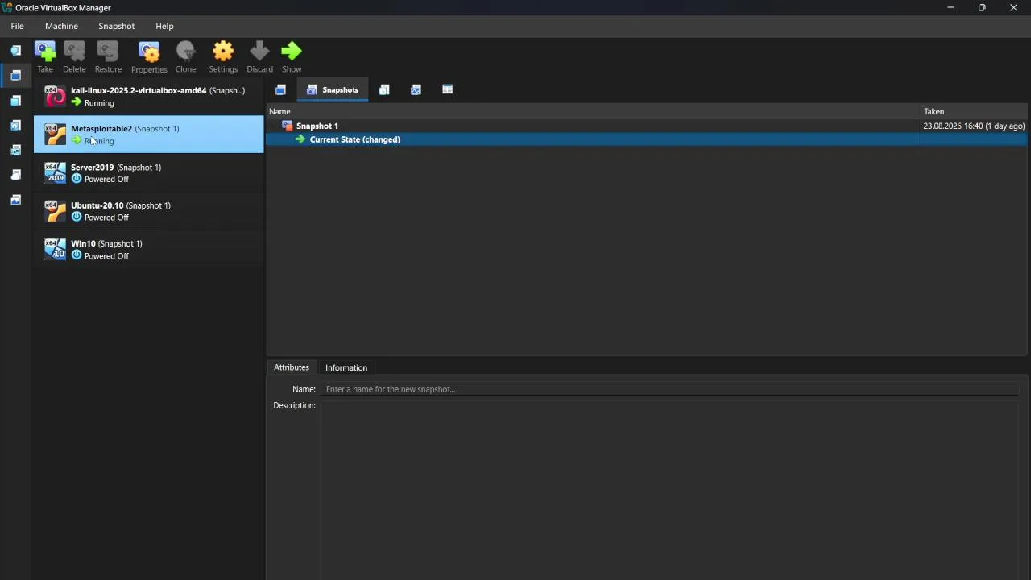Open snapshot Properties from the toolbar
Screen dimensions: 1031x580
pyautogui.click(x=149, y=52)
